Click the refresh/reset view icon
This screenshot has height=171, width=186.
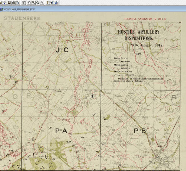click(23, 3)
